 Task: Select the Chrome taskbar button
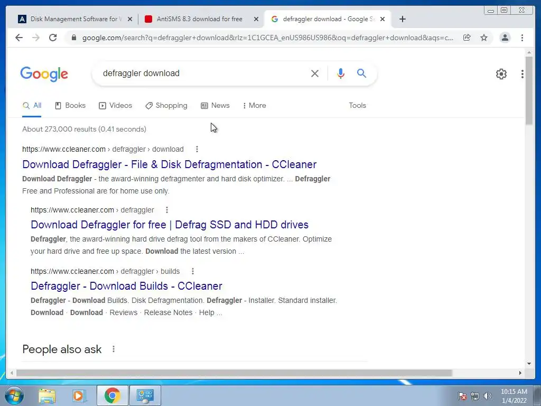(113, 395)
